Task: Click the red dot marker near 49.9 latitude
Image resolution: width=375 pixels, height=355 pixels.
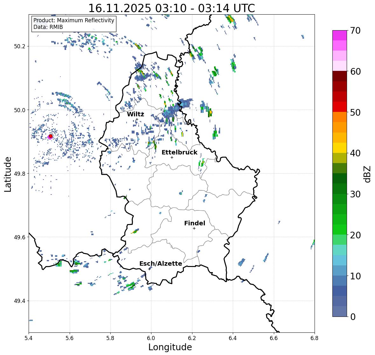Action: point(51,136)
